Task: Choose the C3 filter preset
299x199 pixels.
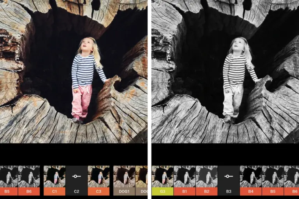Action: [98, 180]
